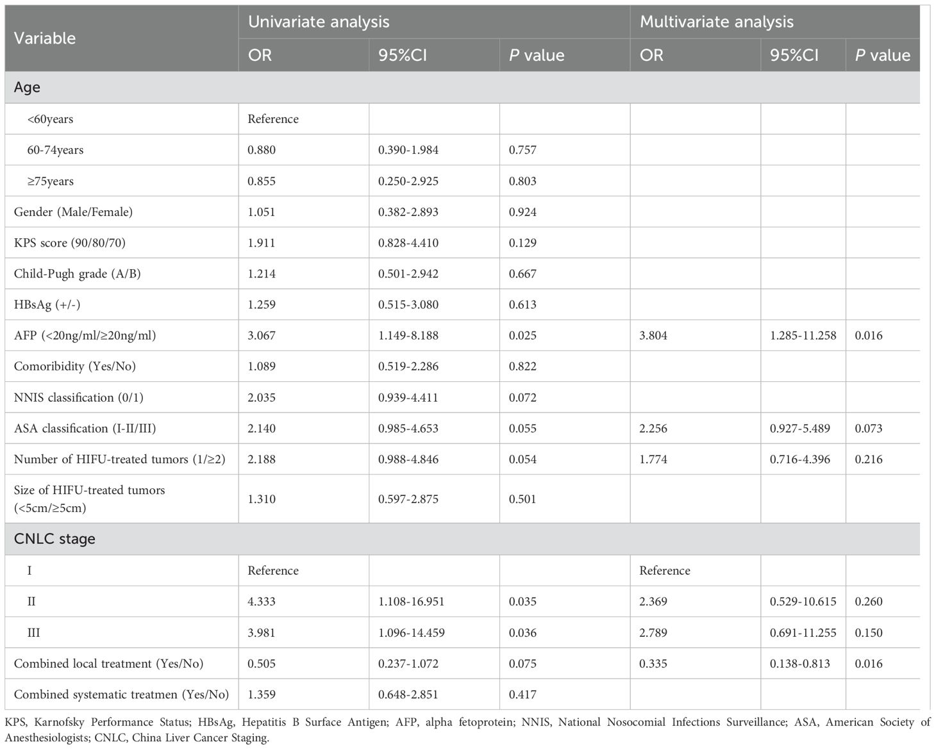Click the KPS score (90/80/70) label
This screenshot has width=936, height=749.
coord(74,243)
